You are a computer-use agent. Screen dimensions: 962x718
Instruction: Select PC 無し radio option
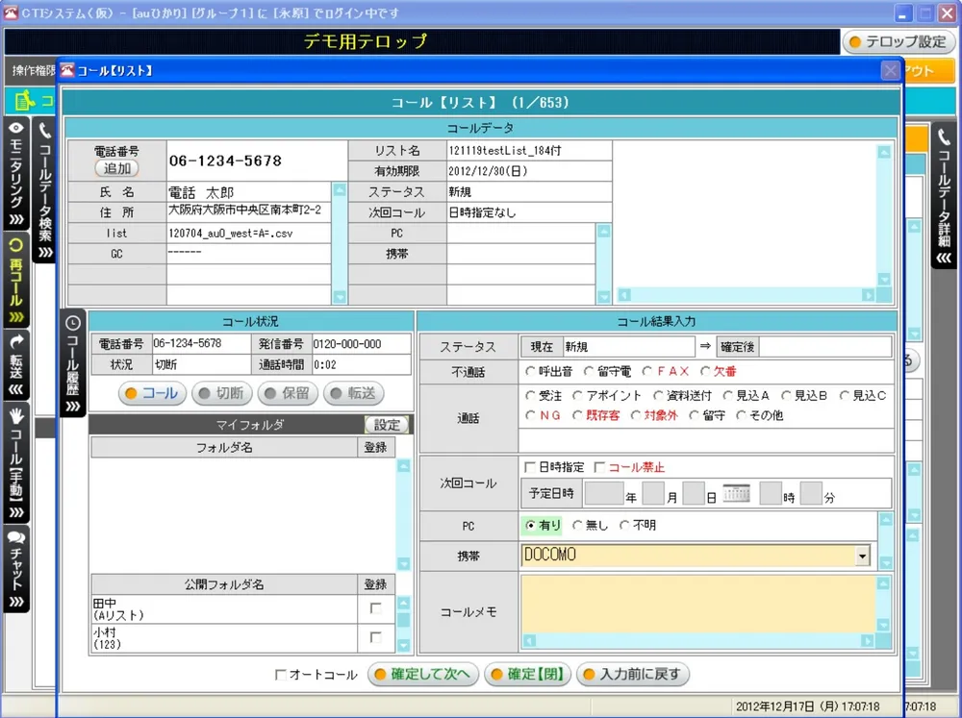576,526
